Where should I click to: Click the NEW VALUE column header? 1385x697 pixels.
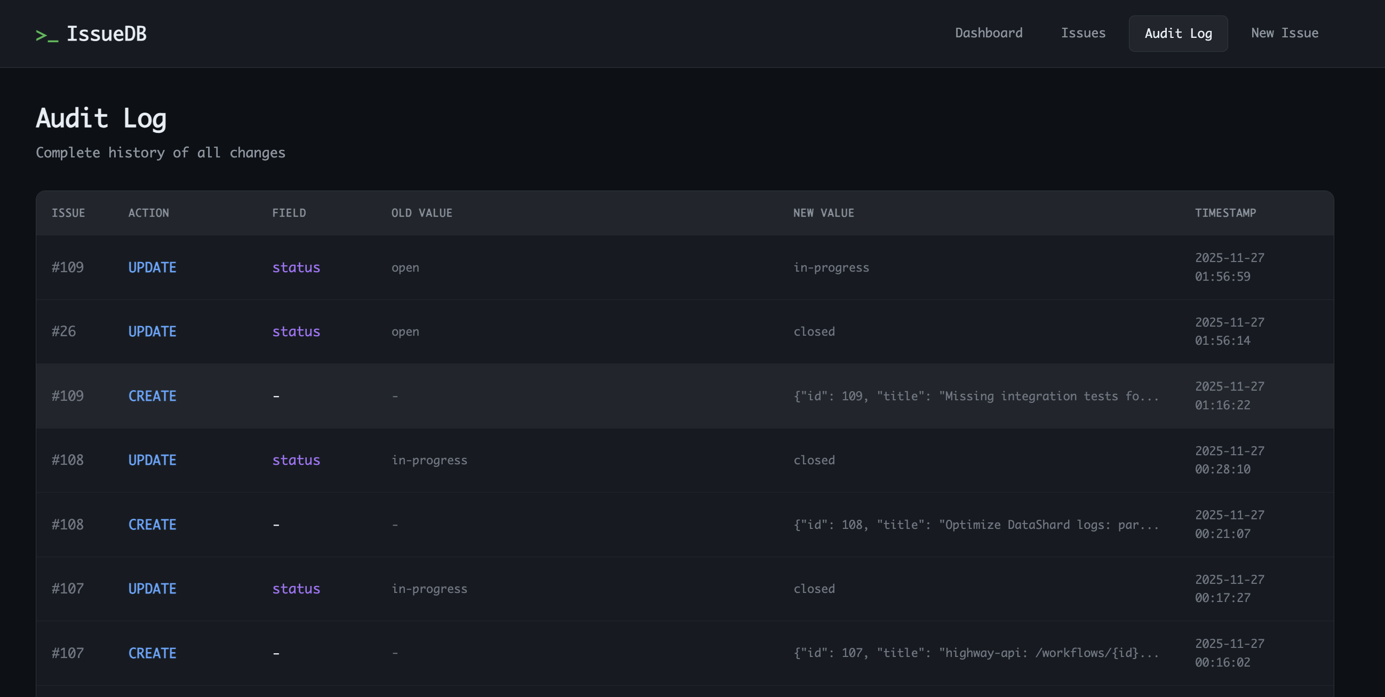pyautogui.click(x=823, y=213)
